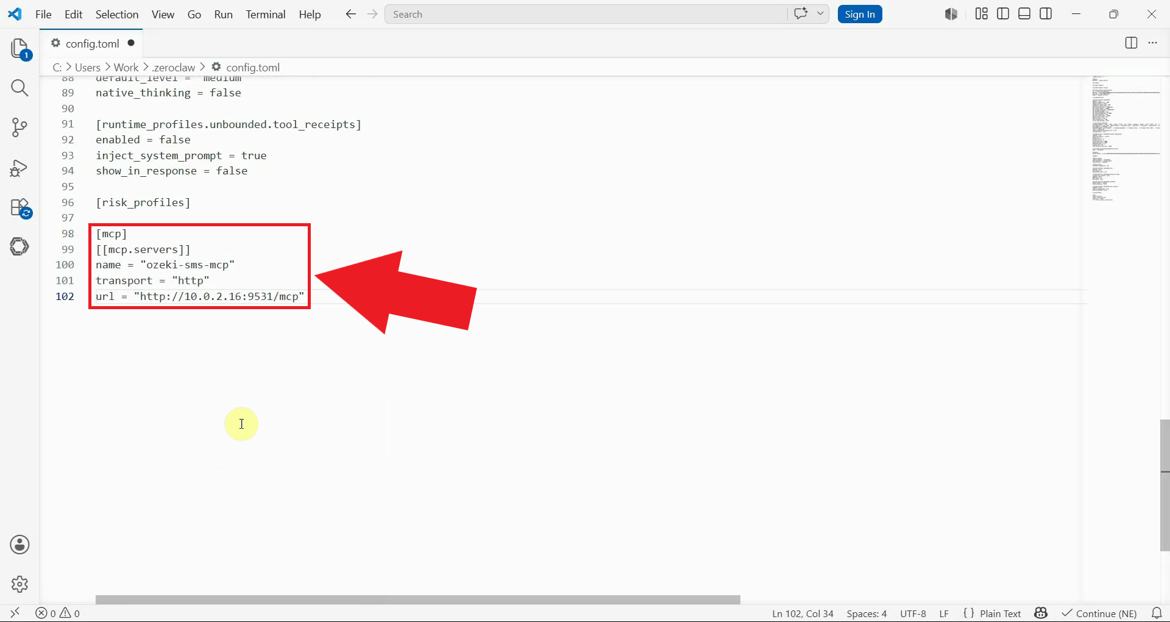Click the inject_system_prompt = true line
This screenshot has height=622, width=1170.
click(181, 155)
